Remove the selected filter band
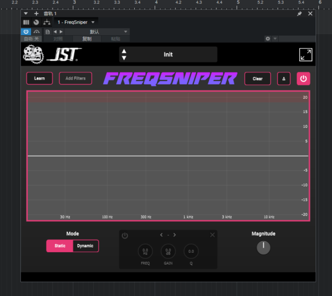Screen dimensions: 332x296 pyautogui.click(x=213, y=235)
